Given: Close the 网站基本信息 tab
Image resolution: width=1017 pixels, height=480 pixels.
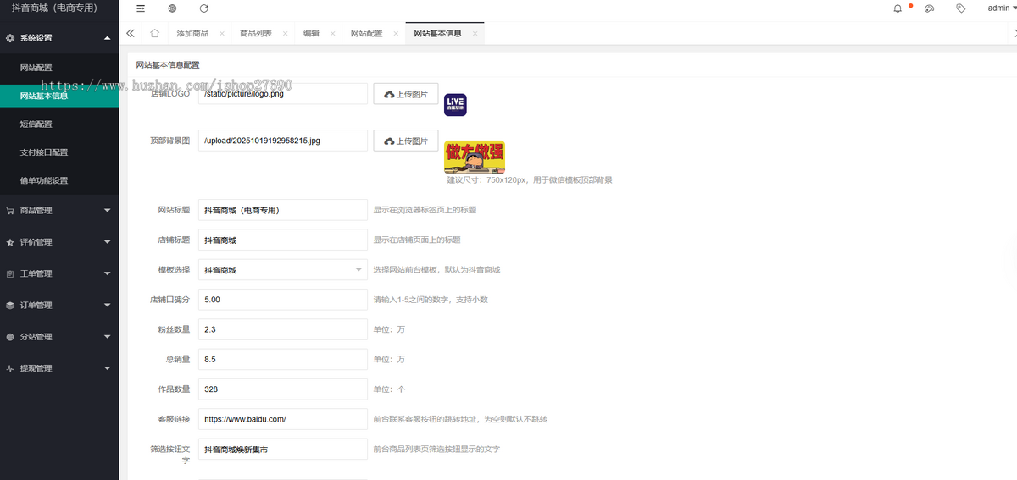Looking at the screenshot, I should [475, 34].
